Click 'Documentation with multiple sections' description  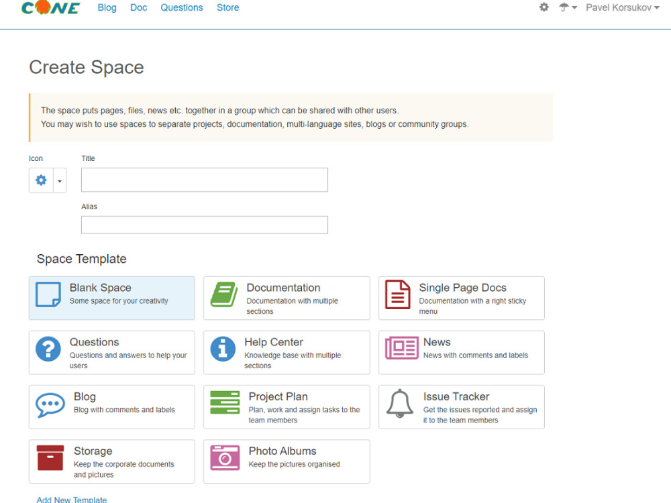pos(293,306)
